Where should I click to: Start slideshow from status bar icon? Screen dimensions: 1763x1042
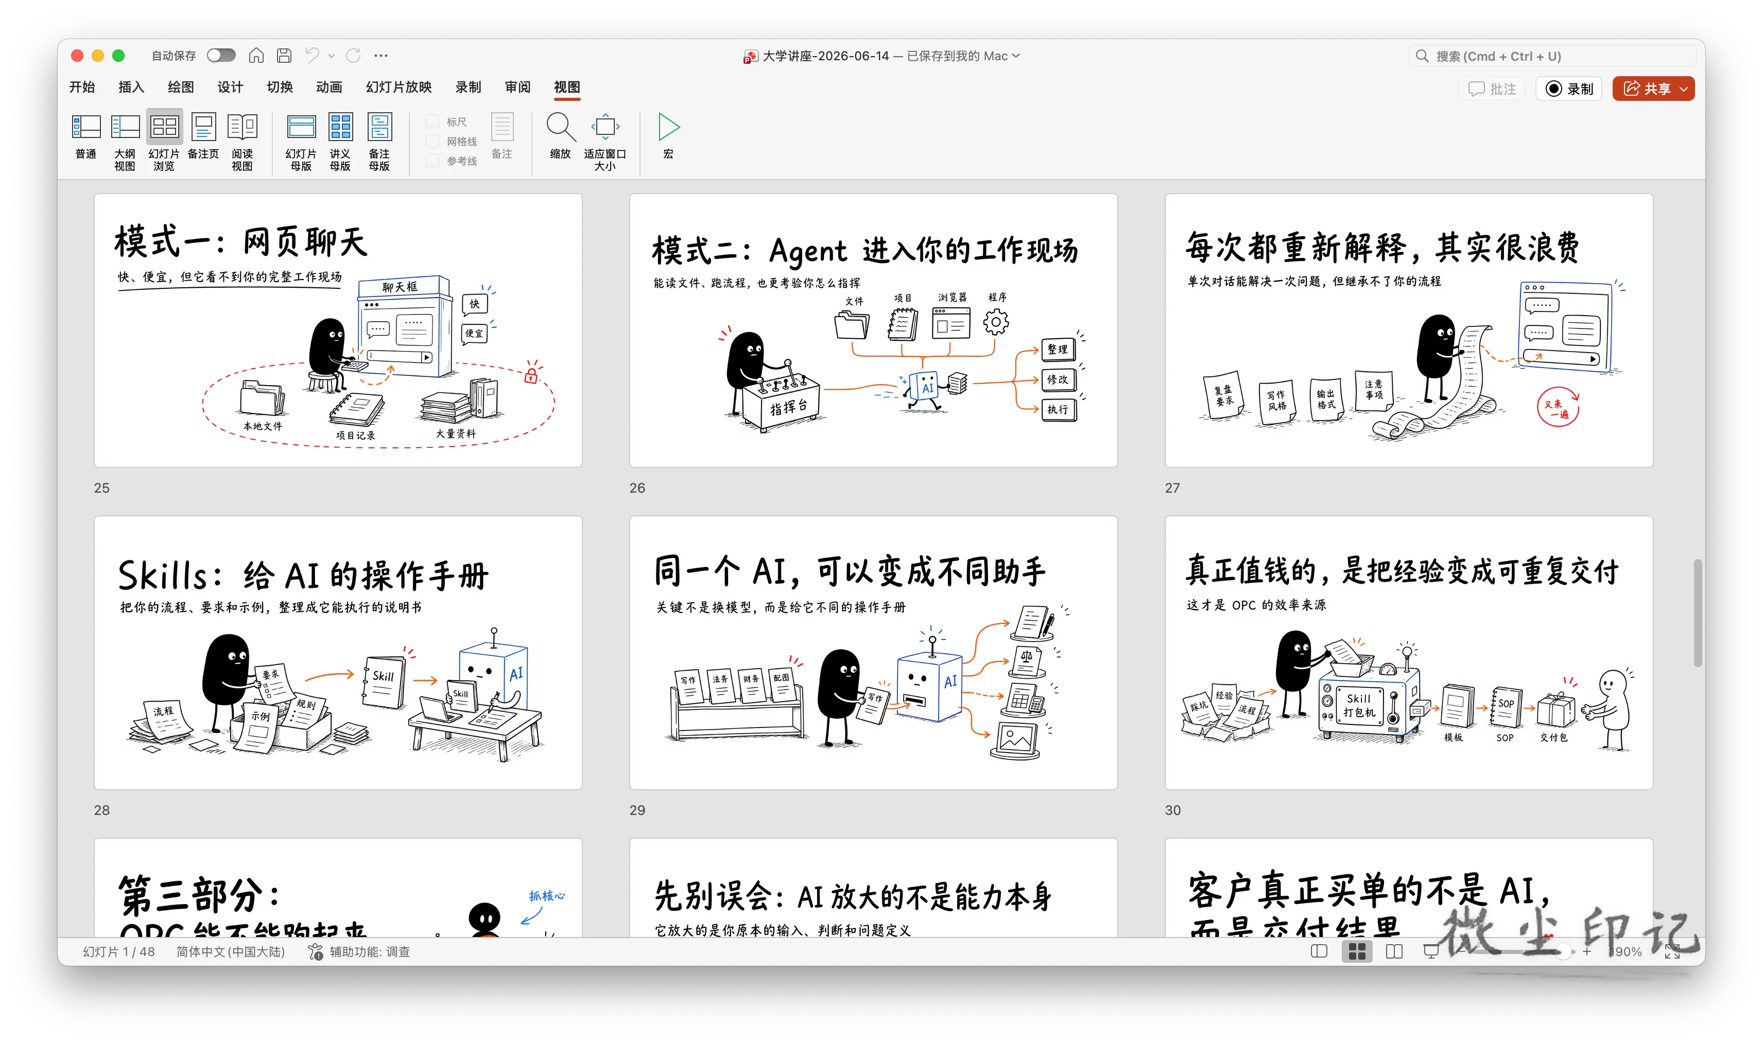(1431, 951)
